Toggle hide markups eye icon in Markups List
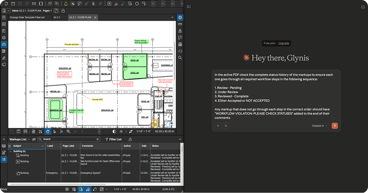The height and width of the screenshot is (193, 368). tap(34, 139)
